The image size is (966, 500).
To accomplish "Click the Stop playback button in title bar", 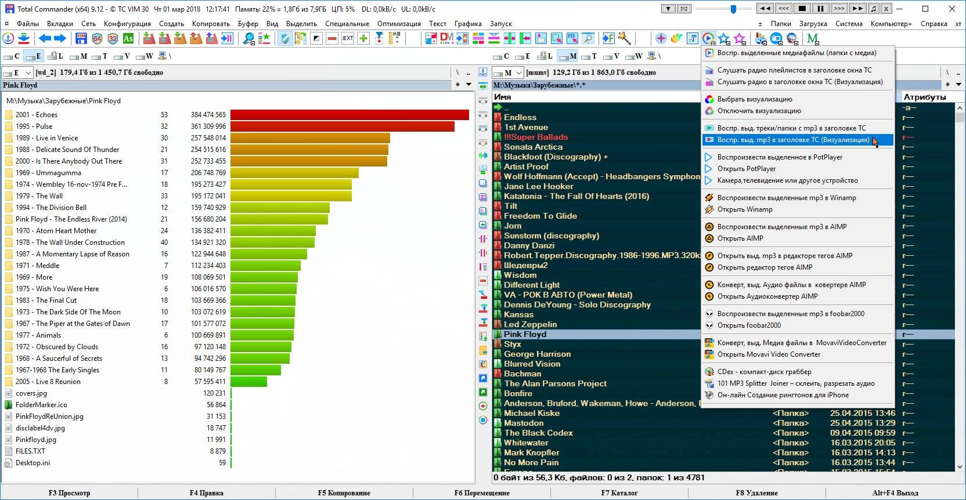I will [x=802, y=9].
